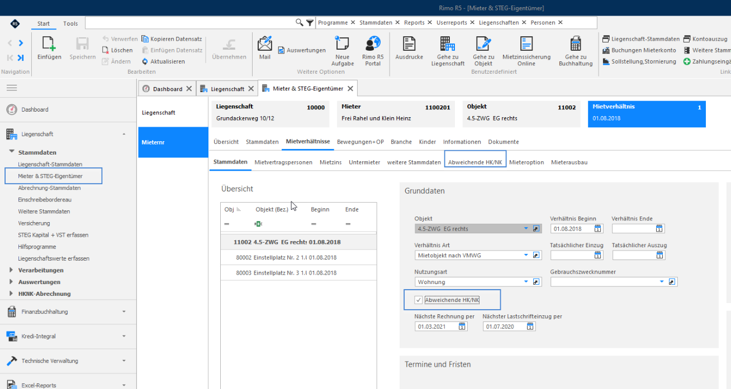Expand the Verarbeitungen tree node
The image size is (731, 389).
(x=12, y=270)
